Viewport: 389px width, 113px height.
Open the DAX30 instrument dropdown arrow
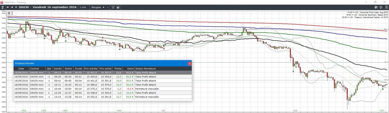[16, 7]
